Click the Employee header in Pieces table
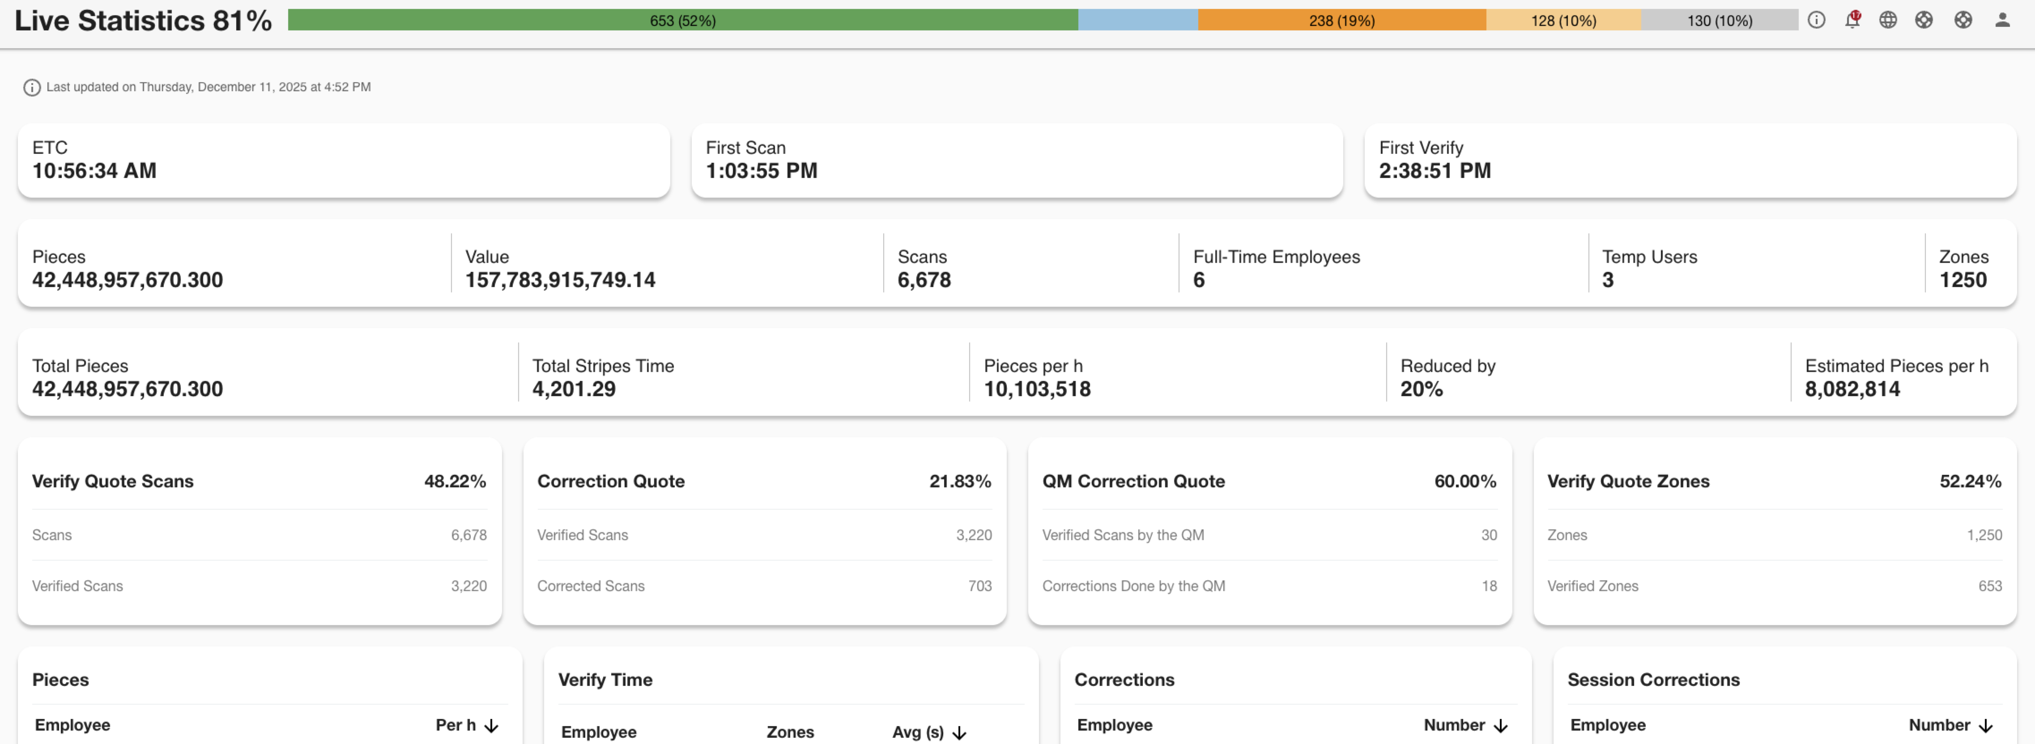This screenshot has height=744, width=2035. tap(72, 725)
